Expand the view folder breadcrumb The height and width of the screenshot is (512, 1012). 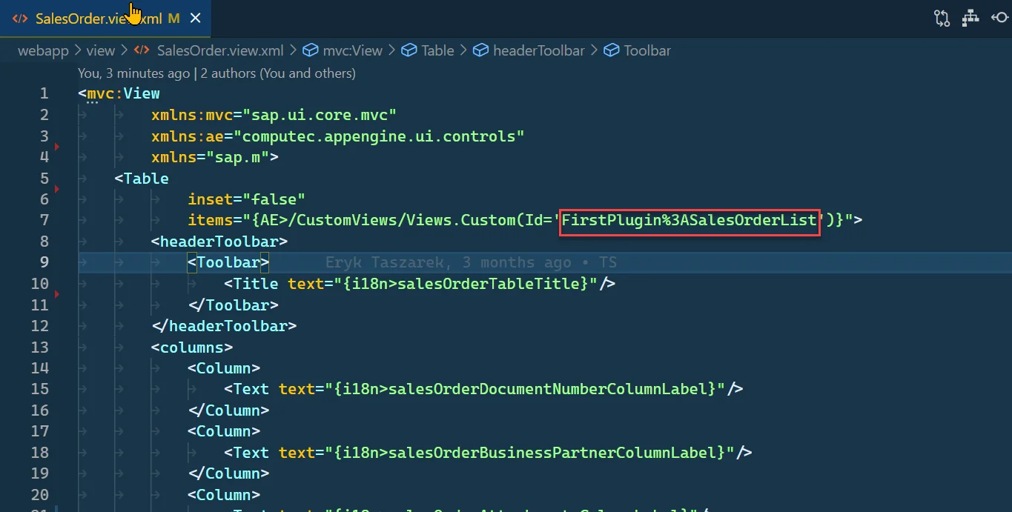101,50
